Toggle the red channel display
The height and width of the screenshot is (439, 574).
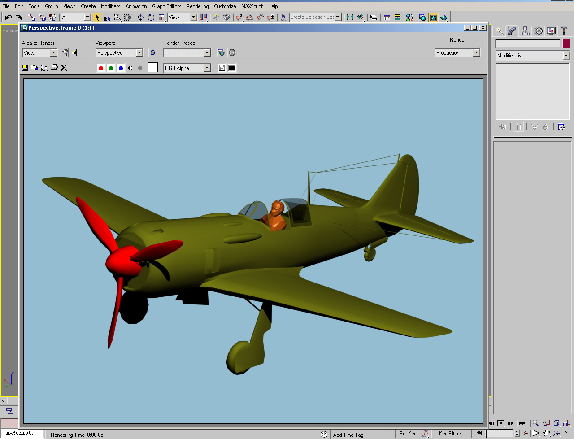click(x=101, y=68)
